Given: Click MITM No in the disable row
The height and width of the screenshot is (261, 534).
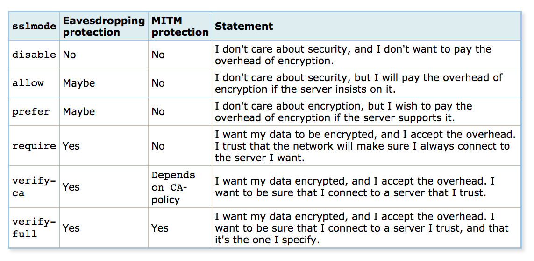Looking at the screenshot, I should click(x=158, y=55).
